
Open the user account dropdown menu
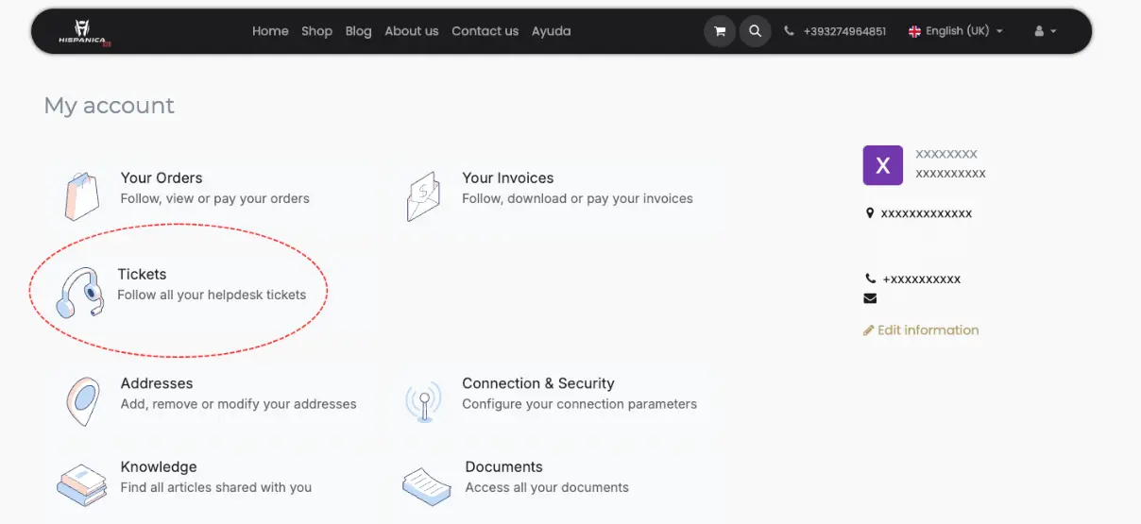[1045, 31]
